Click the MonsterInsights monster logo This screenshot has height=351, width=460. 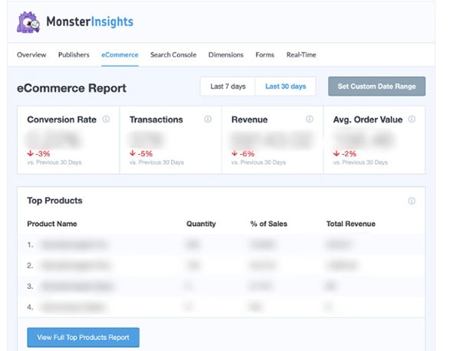tap(29, 22)
